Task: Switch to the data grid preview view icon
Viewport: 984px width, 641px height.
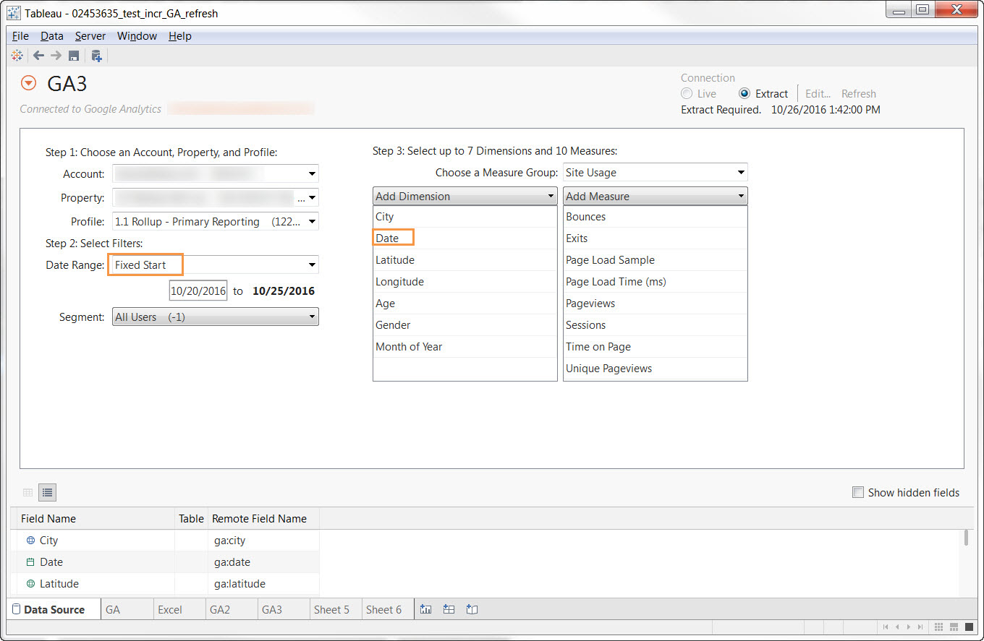Action: pyautogui.click(x=28, y=492)
